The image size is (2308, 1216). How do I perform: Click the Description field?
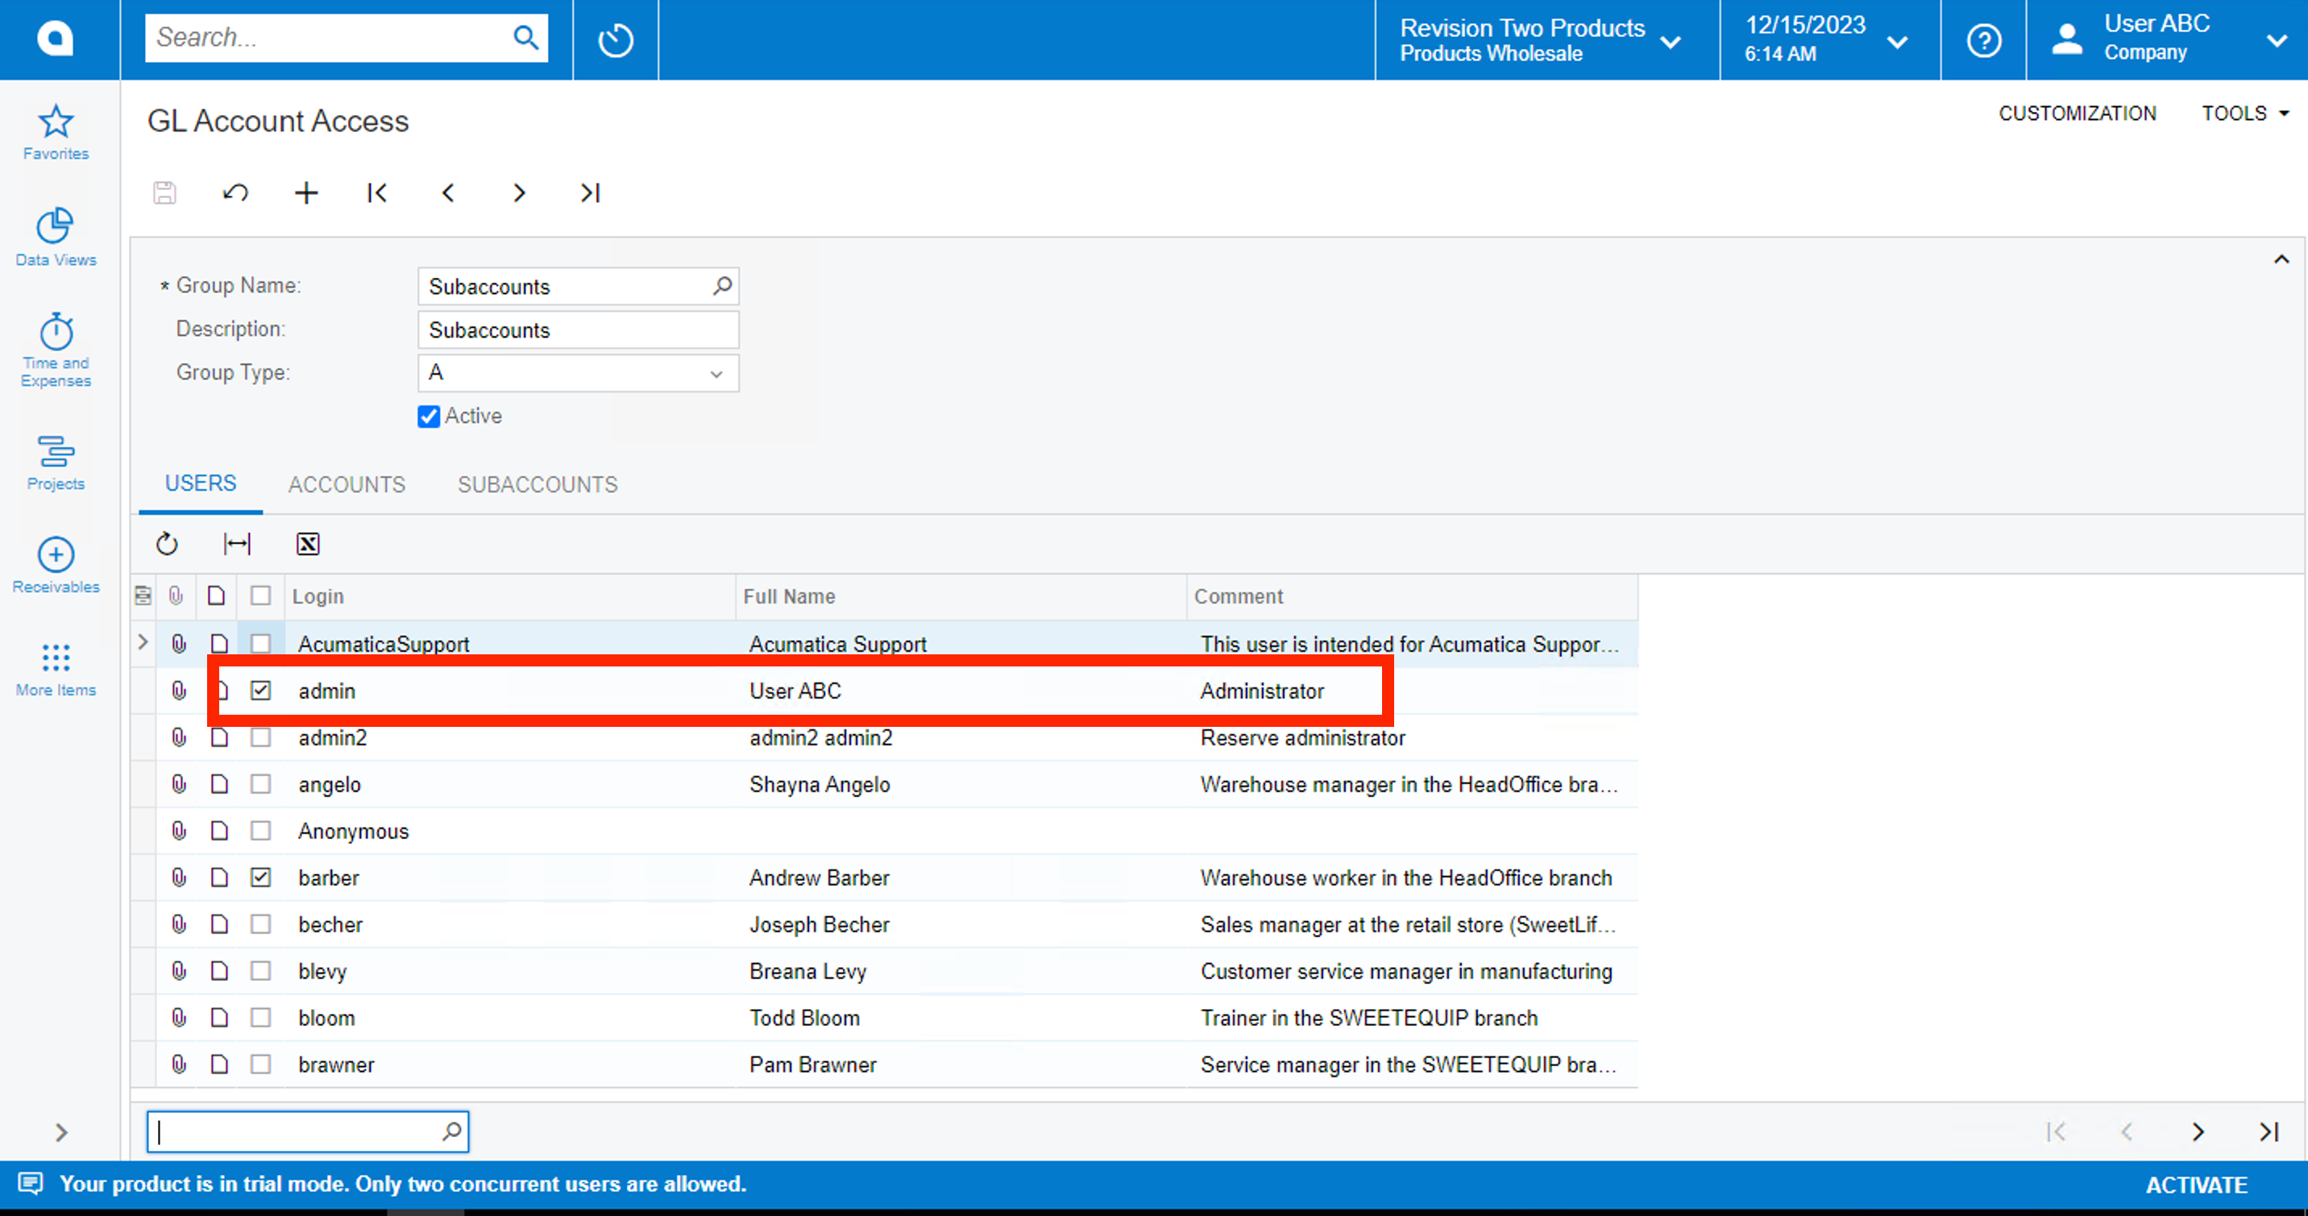point(578,330)
